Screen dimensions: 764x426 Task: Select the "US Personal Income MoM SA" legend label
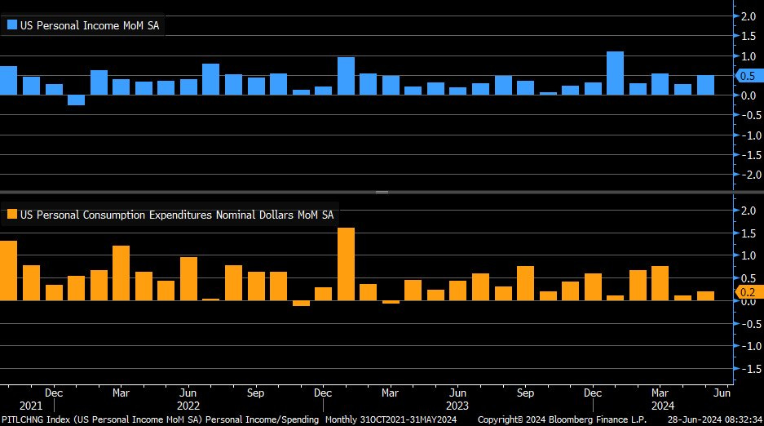pos(89,25)
